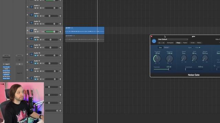220x123 pixels.
Task: Open Valhalla plugin slot in channel strip
Action: point(6,75)
